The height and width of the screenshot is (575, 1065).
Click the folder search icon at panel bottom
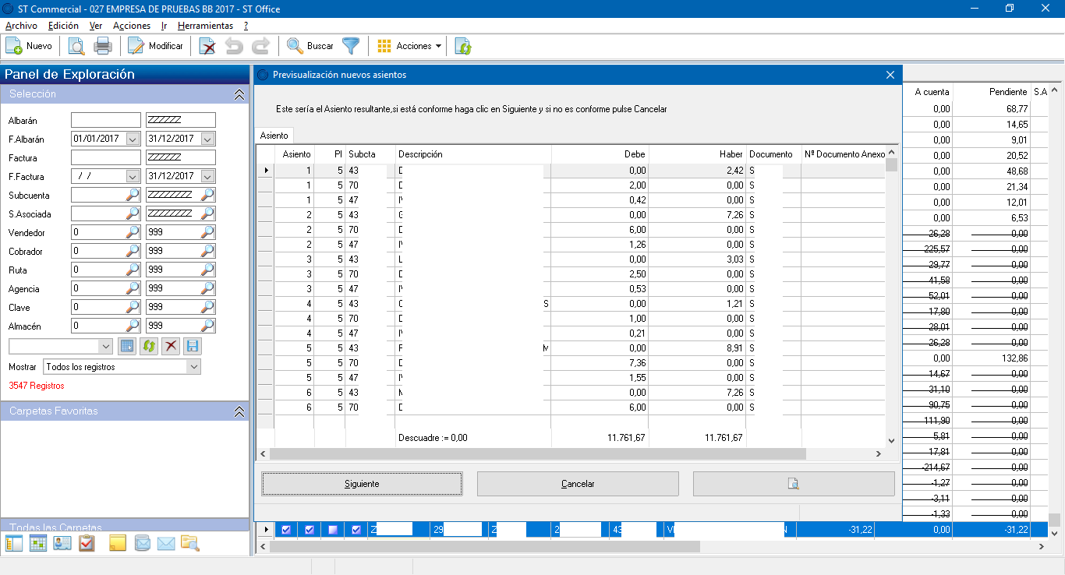(190, 544)
